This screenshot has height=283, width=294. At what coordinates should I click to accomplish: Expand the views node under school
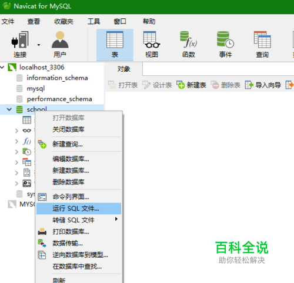pyautogui.click(x=16, y=131)
